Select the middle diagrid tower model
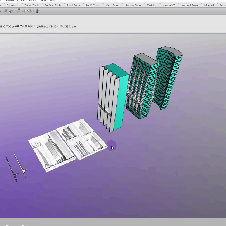 [142, 86]
